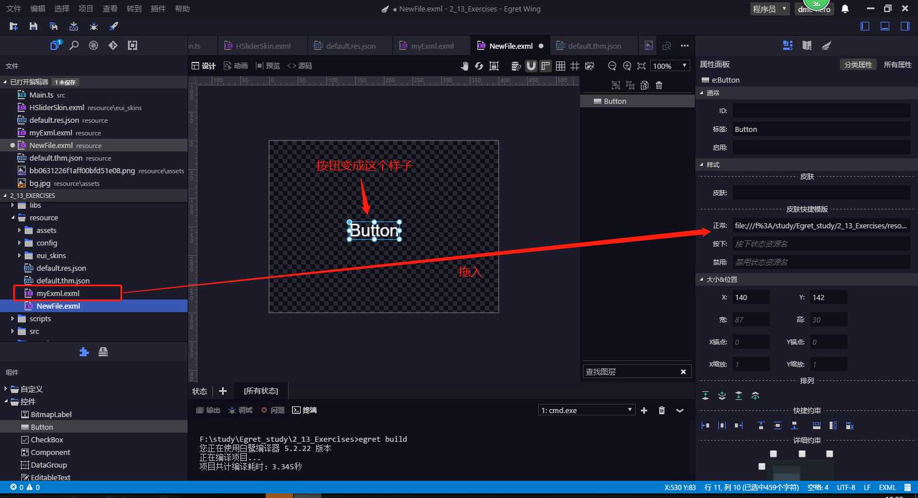Check the top-left detailed constraint checkbox
The width and height of the screenshot is (918, 498).
(x=773, y=454)
